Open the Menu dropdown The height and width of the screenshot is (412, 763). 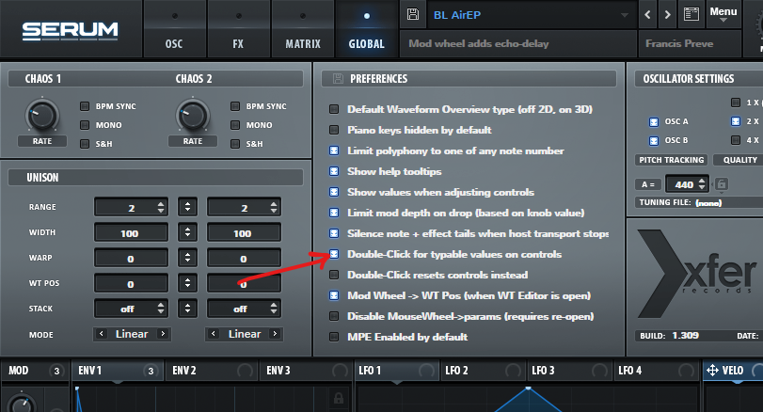point(726,14)
